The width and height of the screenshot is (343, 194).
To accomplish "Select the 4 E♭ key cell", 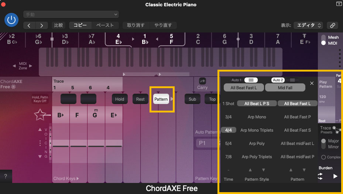I will pos(118,39).
